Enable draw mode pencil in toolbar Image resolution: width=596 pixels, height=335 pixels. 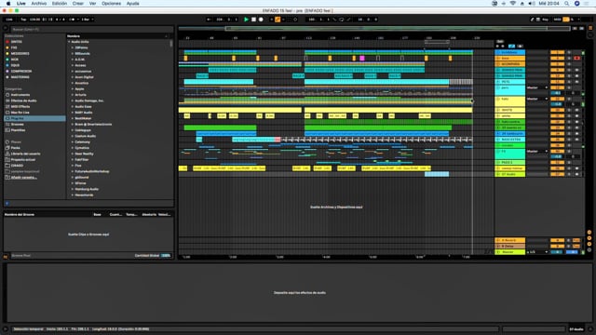pos(532,20)
